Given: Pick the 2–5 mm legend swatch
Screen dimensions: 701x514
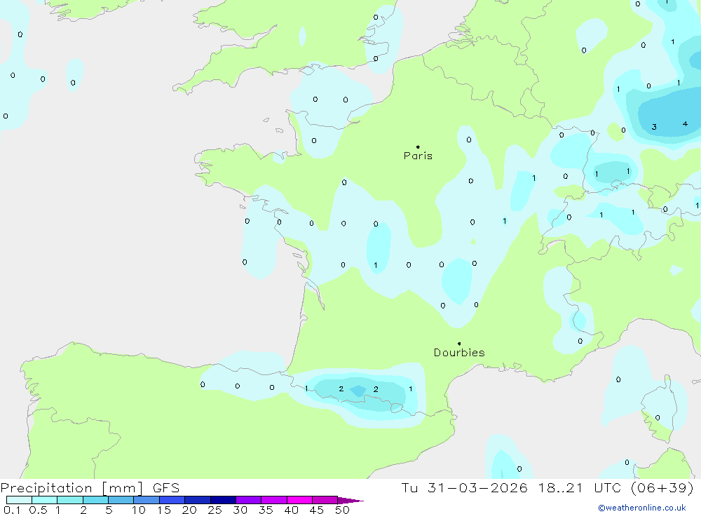Looking at the screenshot, I should (95, 500).
